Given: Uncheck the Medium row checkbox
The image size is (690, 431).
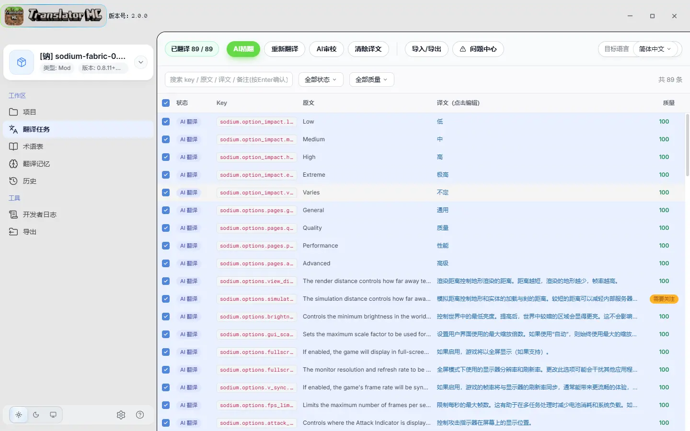Looking at the screenshot, I should coord(166,139).
